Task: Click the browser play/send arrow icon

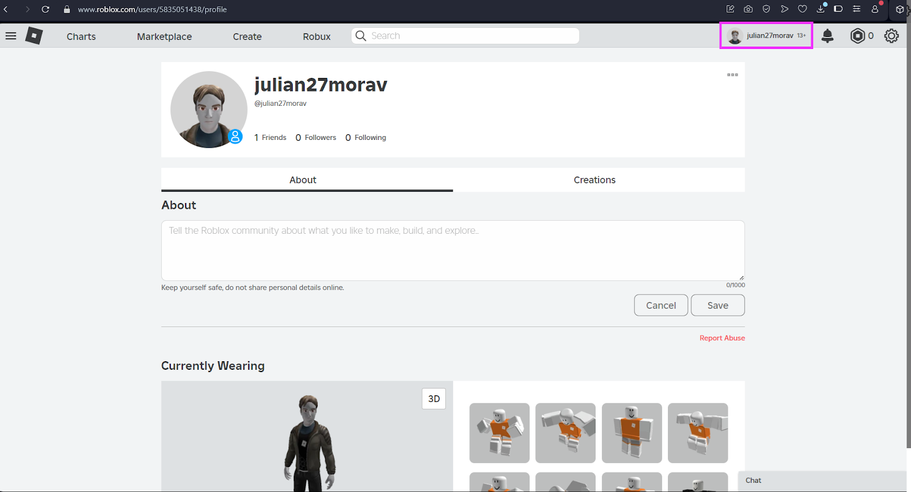Action: point(785,9)
